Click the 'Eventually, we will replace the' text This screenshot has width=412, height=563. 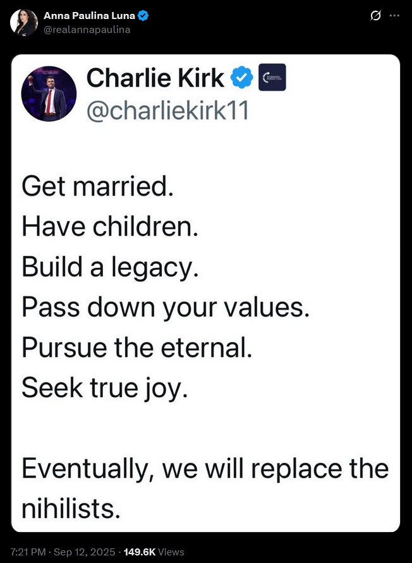[205, 469]
